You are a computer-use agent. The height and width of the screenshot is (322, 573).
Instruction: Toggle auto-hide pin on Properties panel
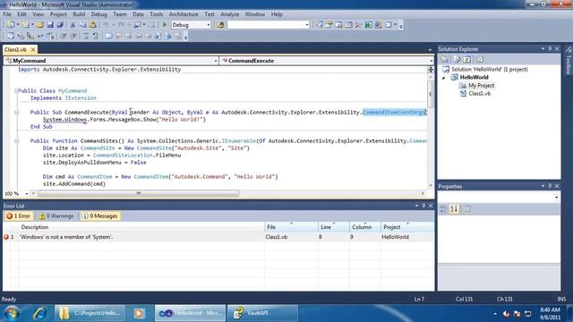click(550, 186)
